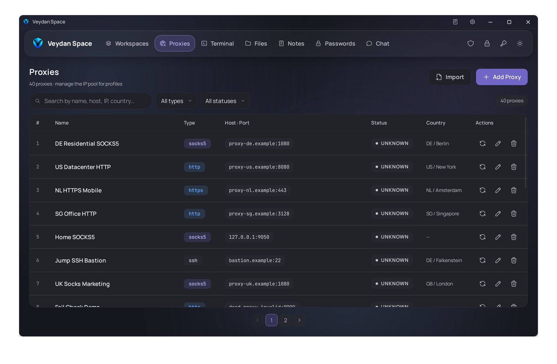Click the key icon in navigation bar
Screen dimensions: 557x364
pyautogui.click(x=503, y=43)
